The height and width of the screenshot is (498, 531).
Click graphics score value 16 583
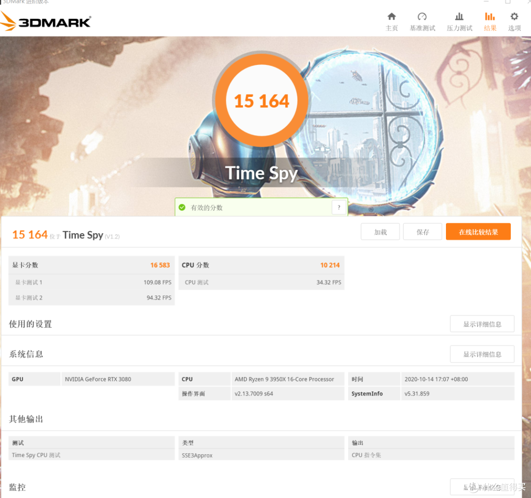160,265
